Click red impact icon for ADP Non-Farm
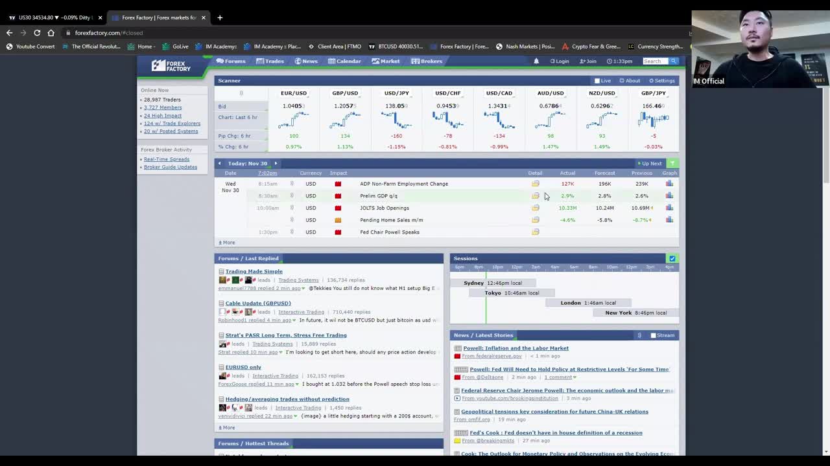830x466 pixels. click(x=338, y=184)
